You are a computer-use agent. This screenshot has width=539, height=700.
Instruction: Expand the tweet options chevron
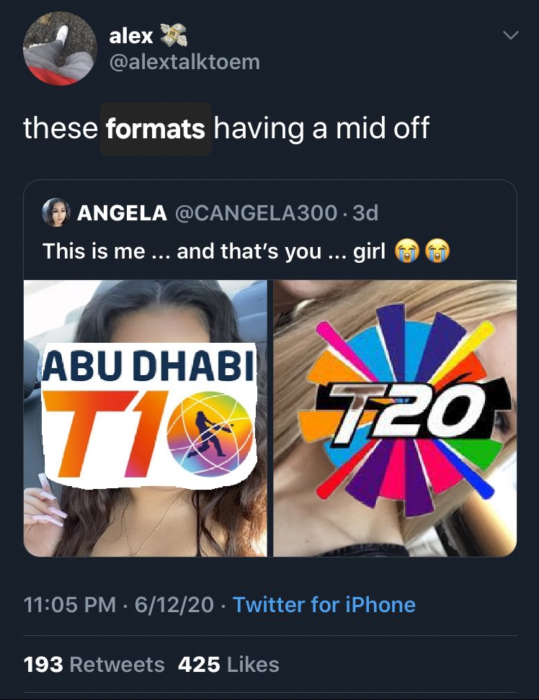[x=510, y=35]
